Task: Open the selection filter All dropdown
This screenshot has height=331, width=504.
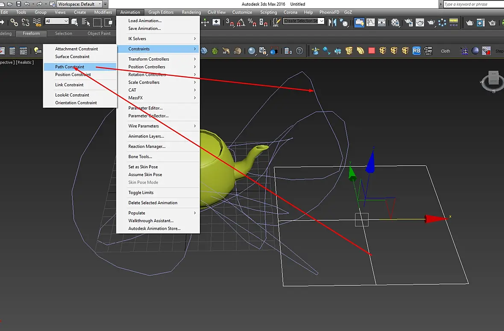Action: click(57, 21)
